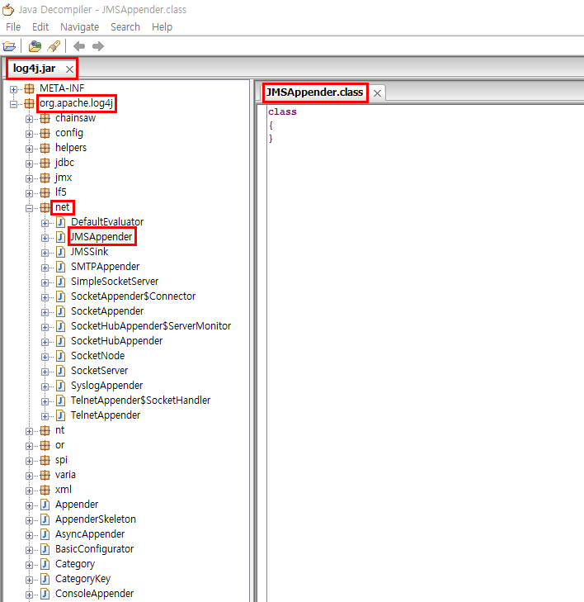The height and width of the screenshot is (602, 584).
Task: Click the SocketNode class file icon
Action: 60,356
